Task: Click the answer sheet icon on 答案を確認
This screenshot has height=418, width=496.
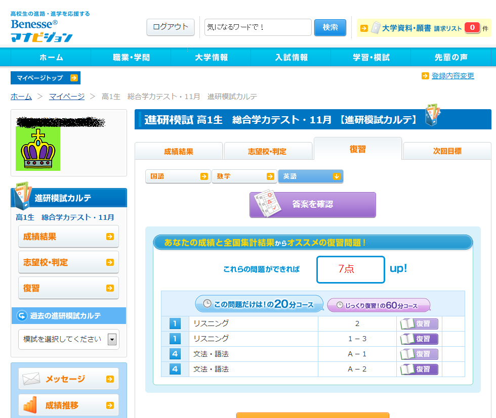Action: tap(268, 203)
